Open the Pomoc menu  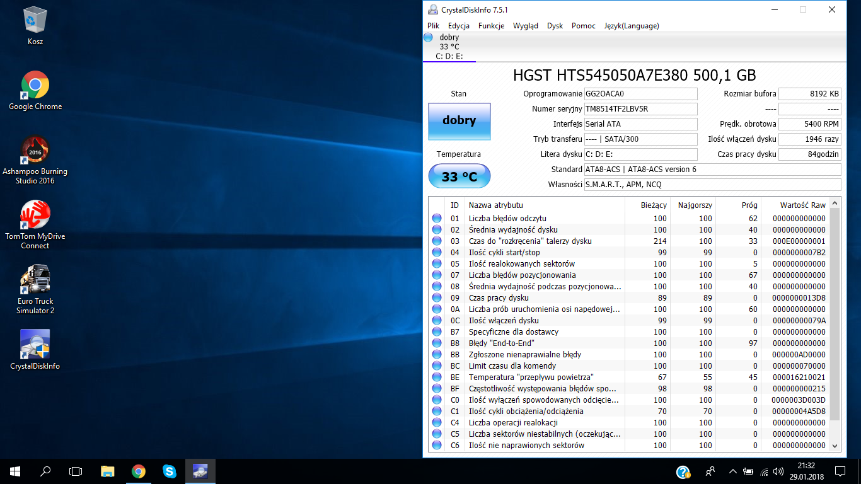(x=584, y=26)
